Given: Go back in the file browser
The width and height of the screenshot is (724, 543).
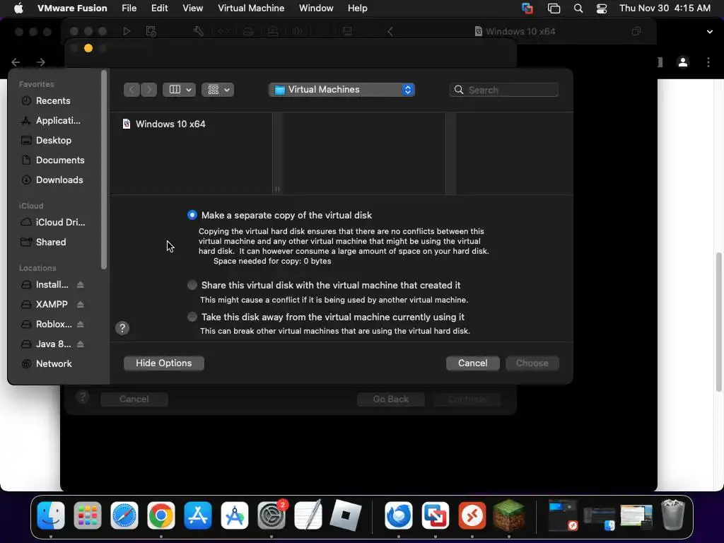Looking at the screenshot, I should [x=132, y=90].
